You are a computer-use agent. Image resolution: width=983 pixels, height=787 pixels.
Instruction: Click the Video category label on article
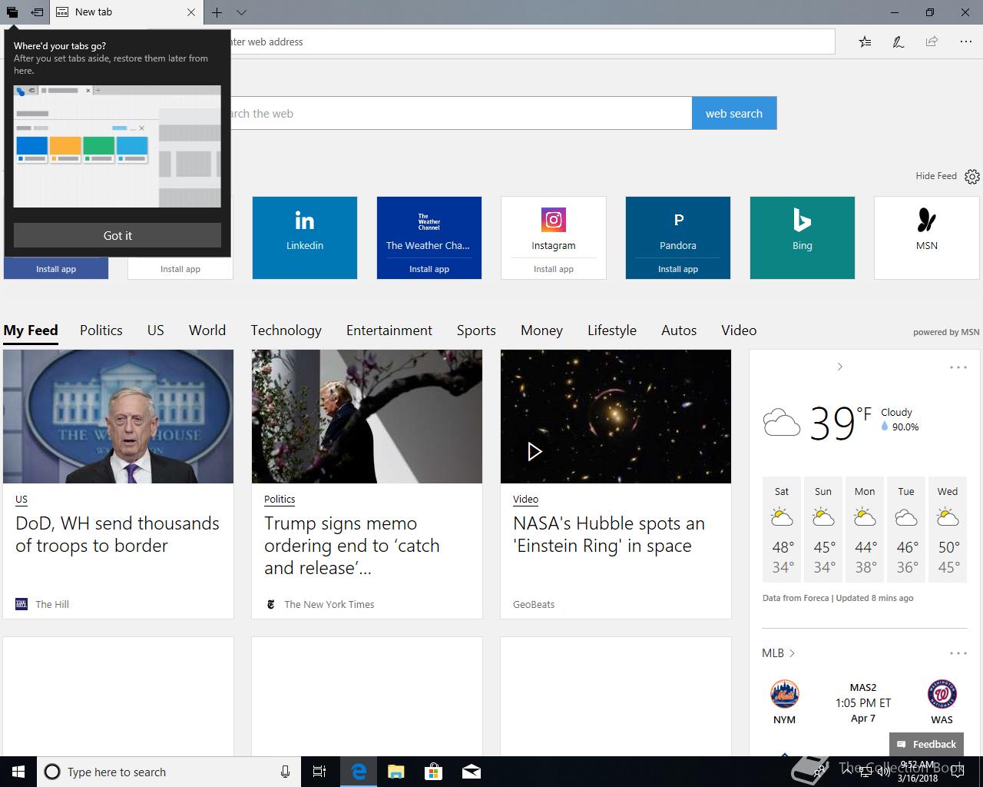click(x=525, y=500)
